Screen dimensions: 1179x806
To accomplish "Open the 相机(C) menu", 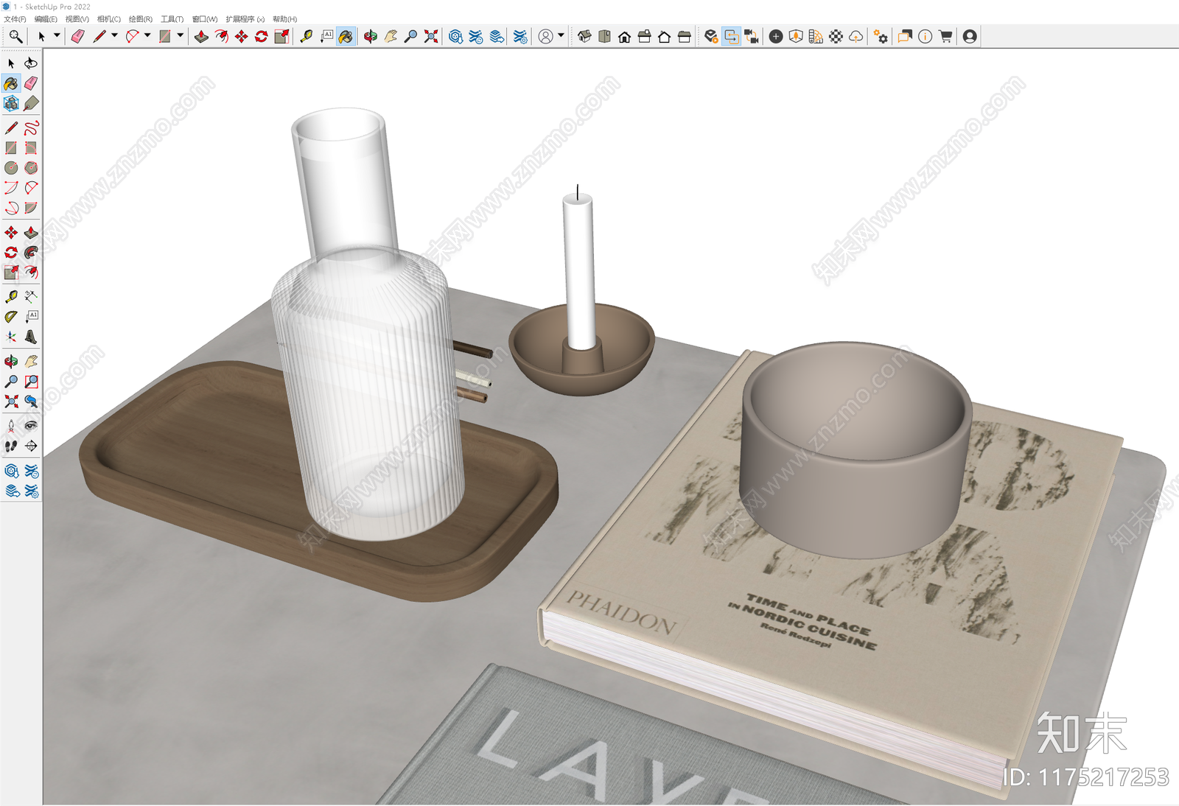I will (x=108, y=19).
